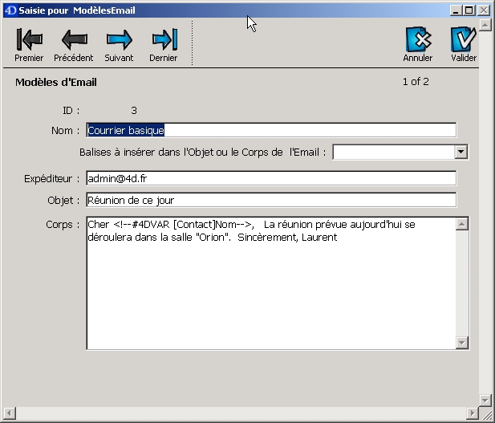Click the window vertical scrollbar down arrow

[485, 399]
